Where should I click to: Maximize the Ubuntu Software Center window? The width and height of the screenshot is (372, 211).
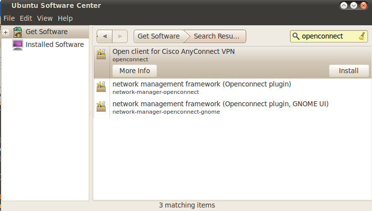[x=344, y=5]
